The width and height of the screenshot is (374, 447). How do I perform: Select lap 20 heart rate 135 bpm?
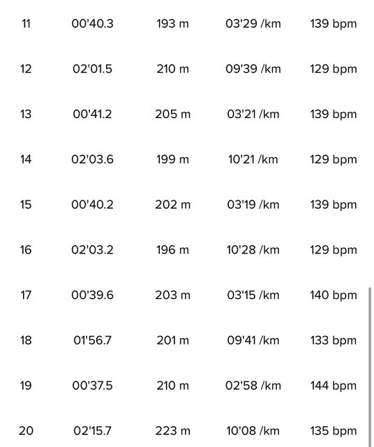(x=334, y=432)
